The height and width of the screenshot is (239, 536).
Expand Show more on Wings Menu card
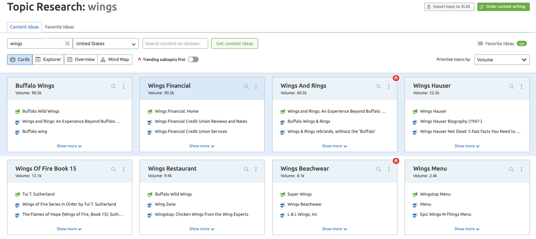coord(467,229)
